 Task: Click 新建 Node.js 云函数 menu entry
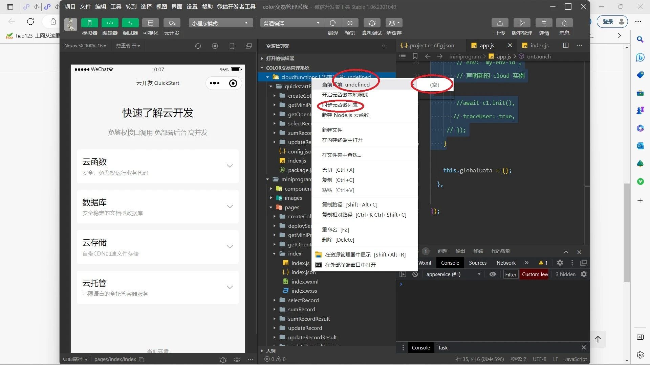coord(345,115)
